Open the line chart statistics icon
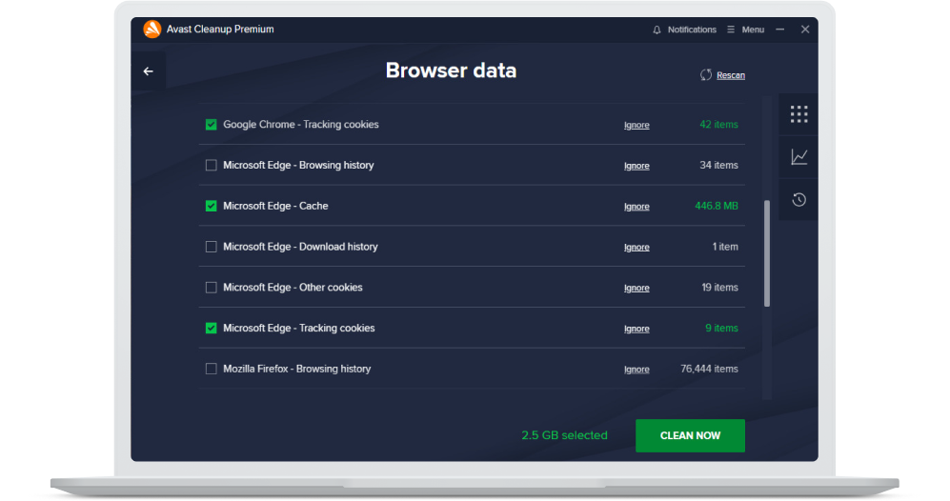The width and height of the screenshot is (950, 501). 798,157
